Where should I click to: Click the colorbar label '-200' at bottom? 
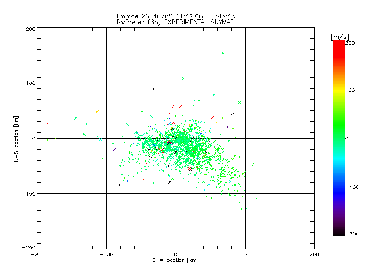[x=352, y=234]
